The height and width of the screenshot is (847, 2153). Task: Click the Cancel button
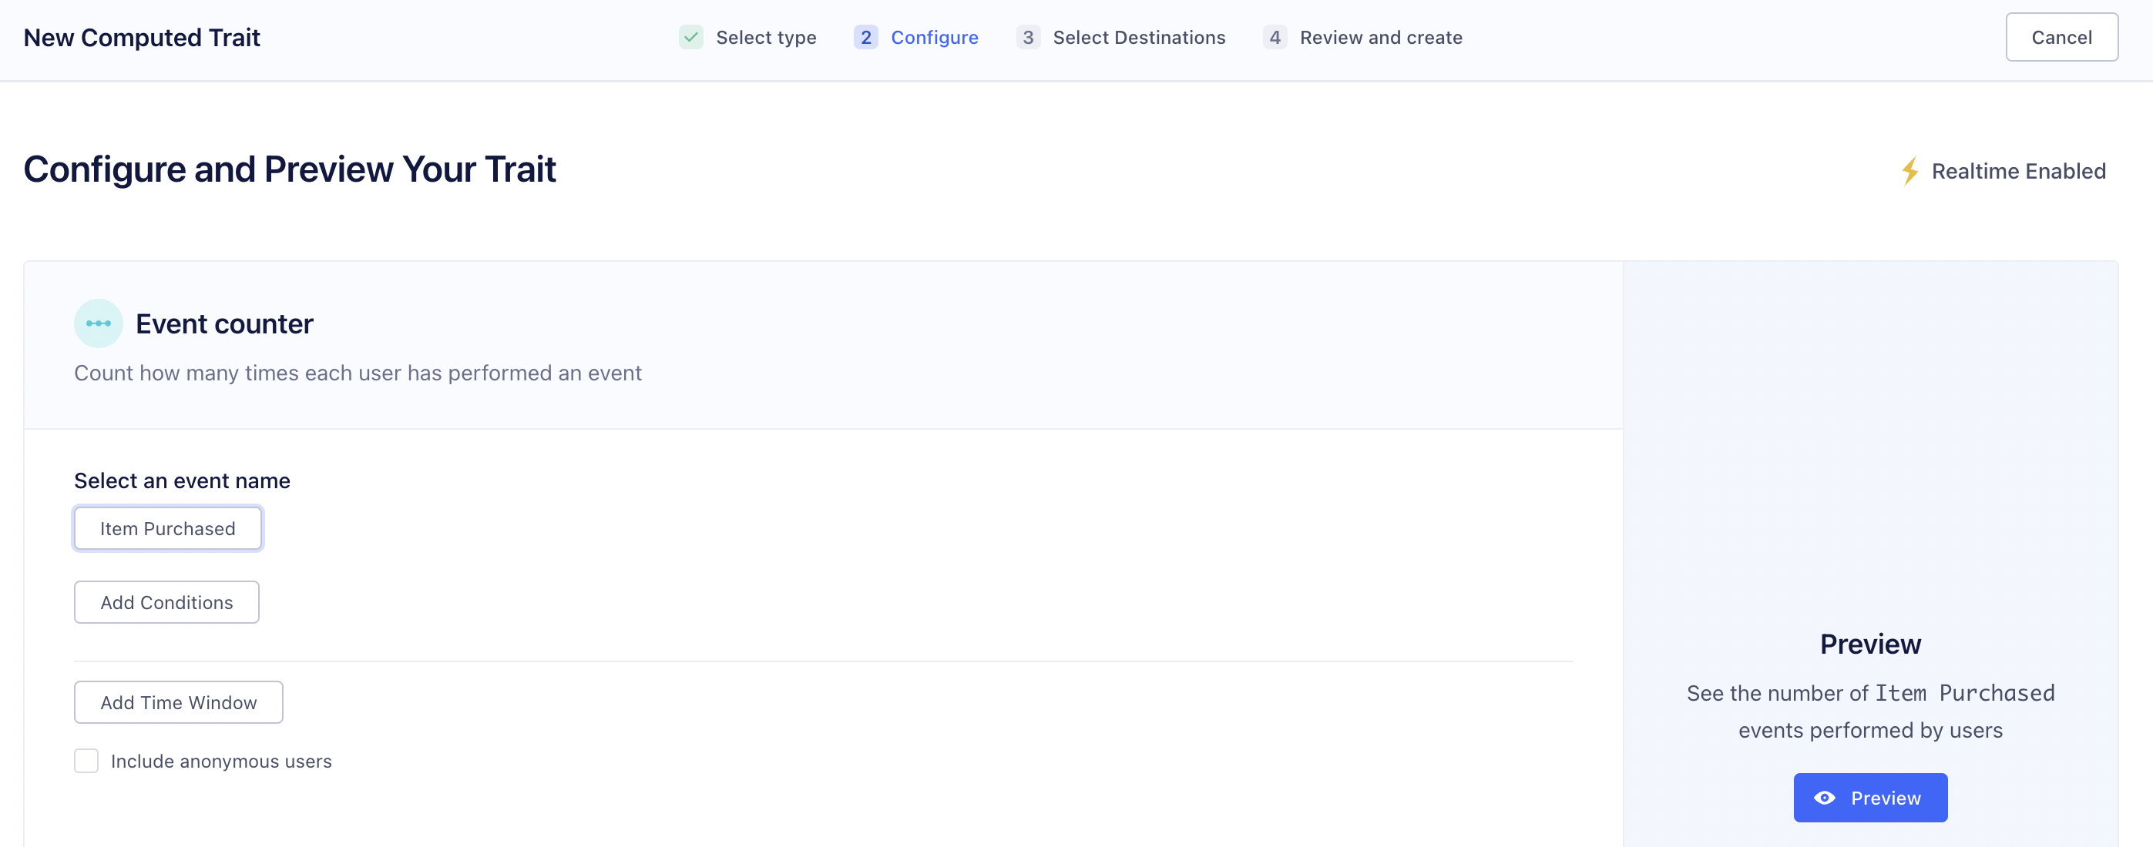2061,37
